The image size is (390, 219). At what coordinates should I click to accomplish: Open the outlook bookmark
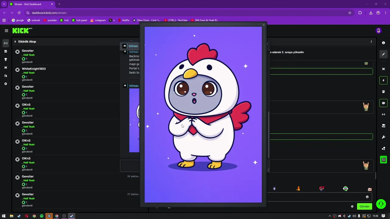coord(34,20)
